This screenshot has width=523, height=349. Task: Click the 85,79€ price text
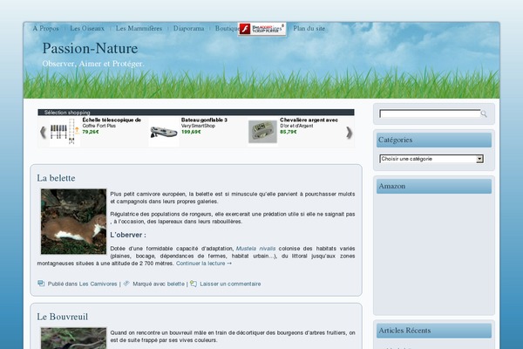tap(289, 132)
